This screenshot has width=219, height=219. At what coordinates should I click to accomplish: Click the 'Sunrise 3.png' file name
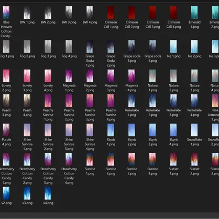132,171
